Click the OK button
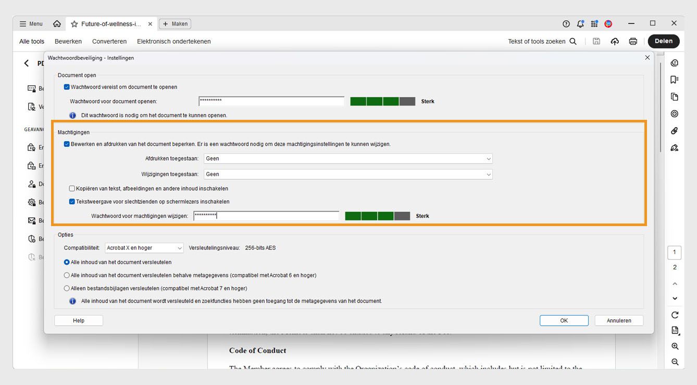 (x=564, y=320)
